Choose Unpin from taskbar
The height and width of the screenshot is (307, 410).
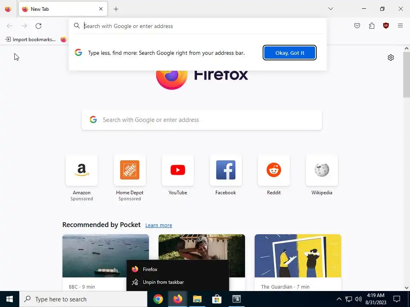(177, 282)
